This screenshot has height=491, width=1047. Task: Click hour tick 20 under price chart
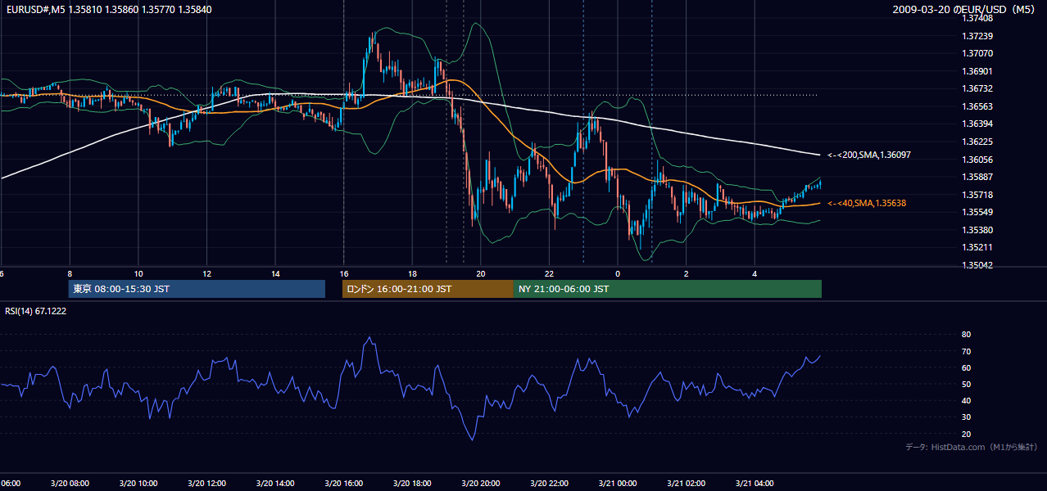tap(481, 273)
